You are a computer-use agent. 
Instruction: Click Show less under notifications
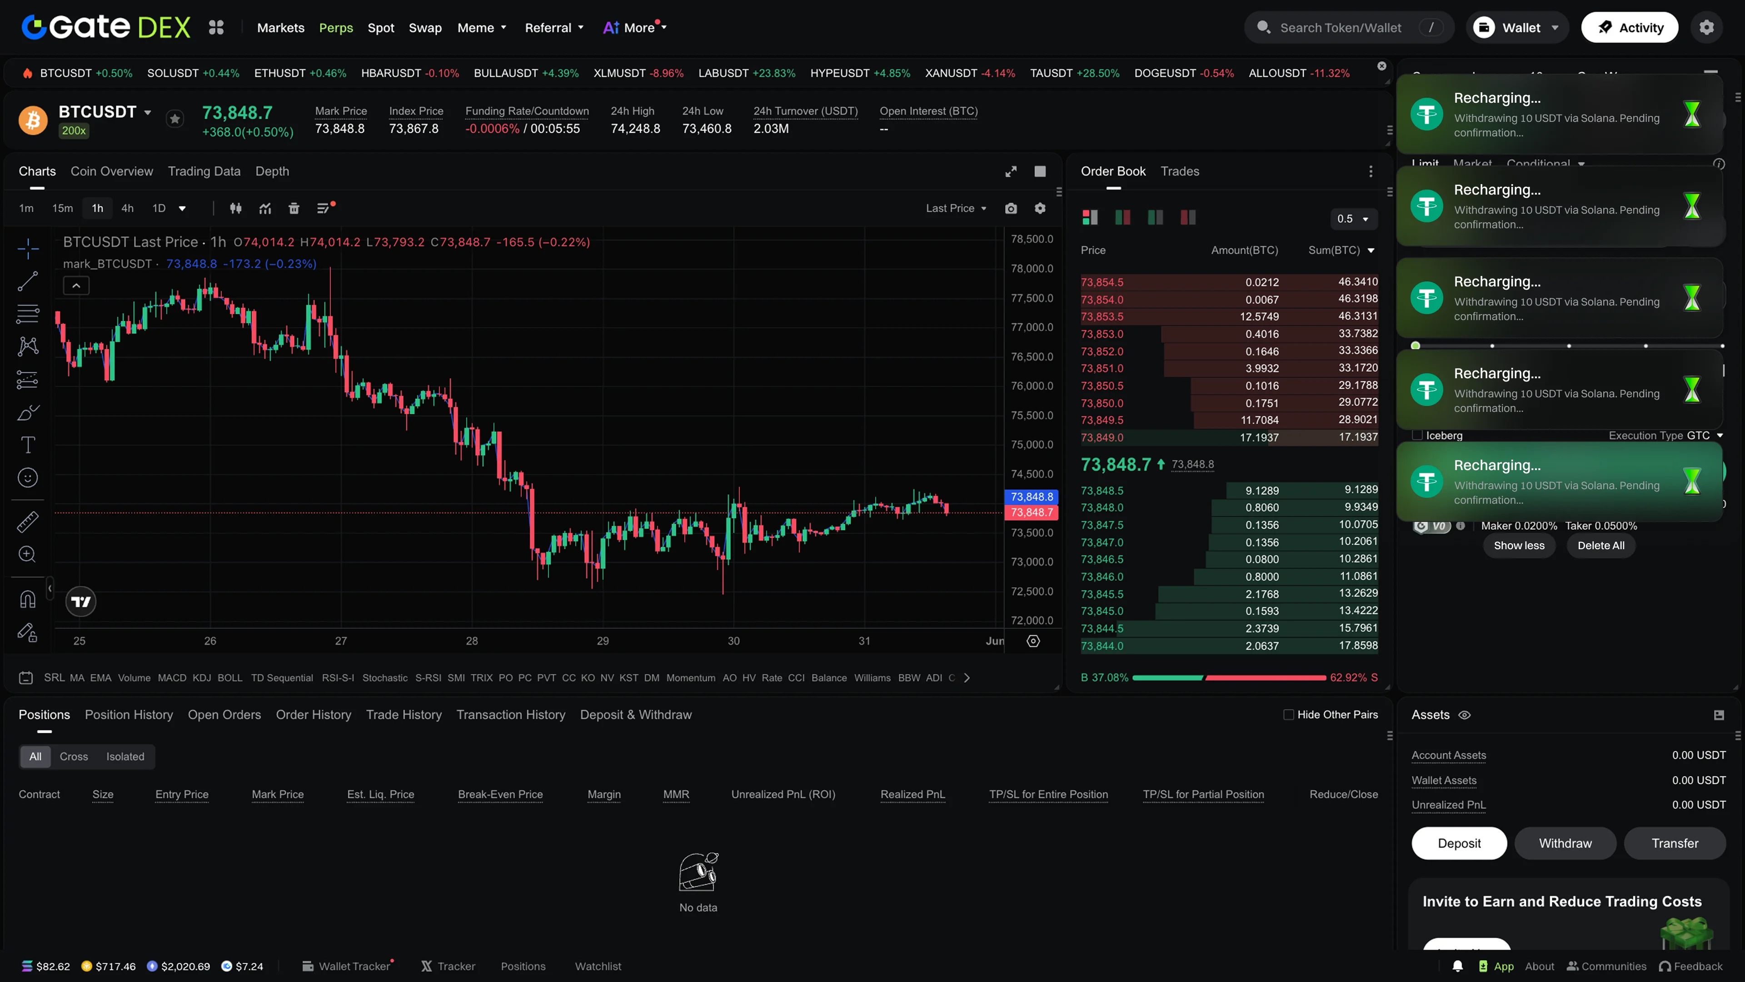tap(1519, 546)
